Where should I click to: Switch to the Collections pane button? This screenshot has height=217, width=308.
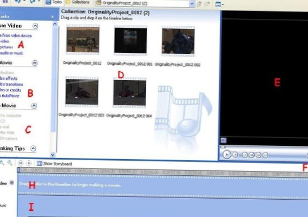point(78,2)
